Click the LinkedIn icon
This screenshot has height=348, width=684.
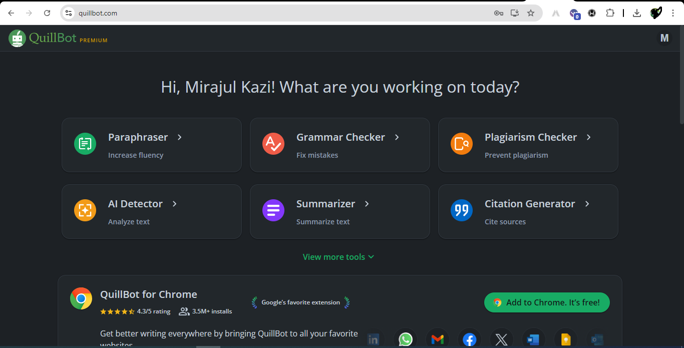coord(374,339)
